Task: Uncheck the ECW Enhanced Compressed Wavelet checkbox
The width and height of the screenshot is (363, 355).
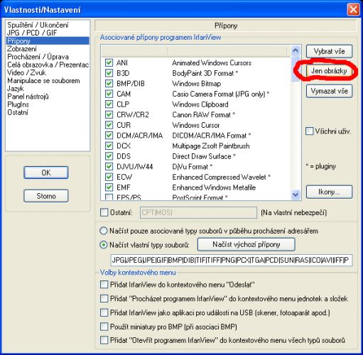Action: coord(109,177)
